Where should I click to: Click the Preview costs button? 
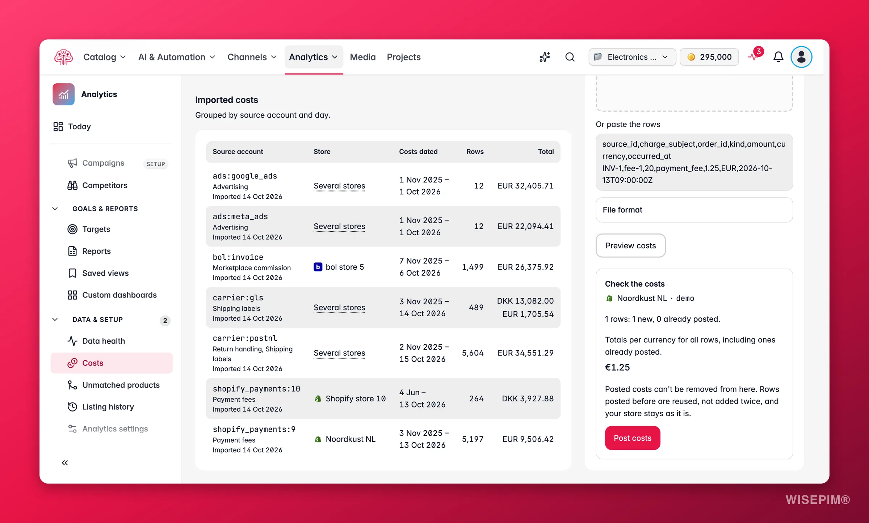coord(631,246)
